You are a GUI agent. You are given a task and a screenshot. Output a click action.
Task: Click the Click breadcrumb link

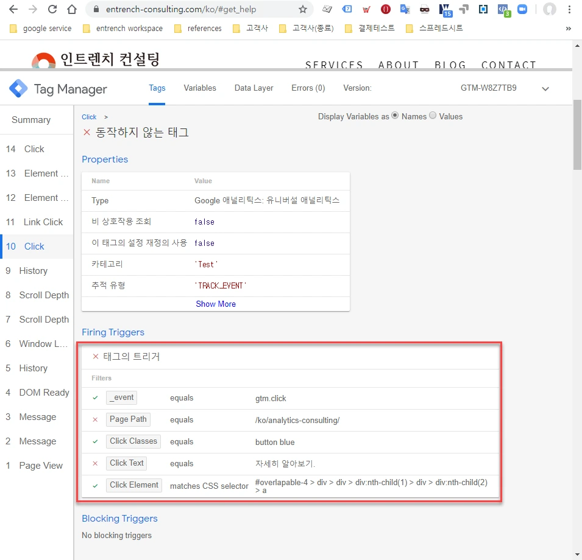click(89, 117)
